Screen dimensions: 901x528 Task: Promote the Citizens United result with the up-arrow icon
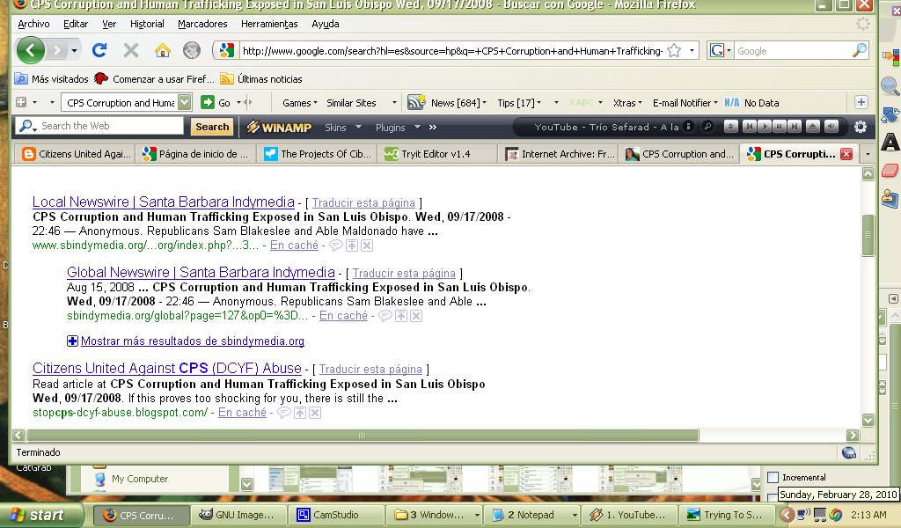pyautogui.click(x=300, y=413)
